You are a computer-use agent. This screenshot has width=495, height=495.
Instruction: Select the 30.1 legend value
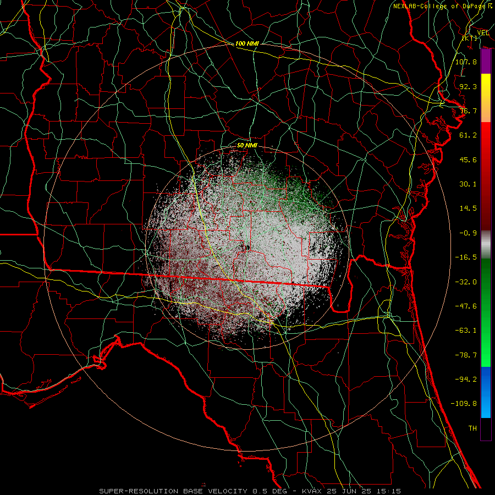point(468,184)
